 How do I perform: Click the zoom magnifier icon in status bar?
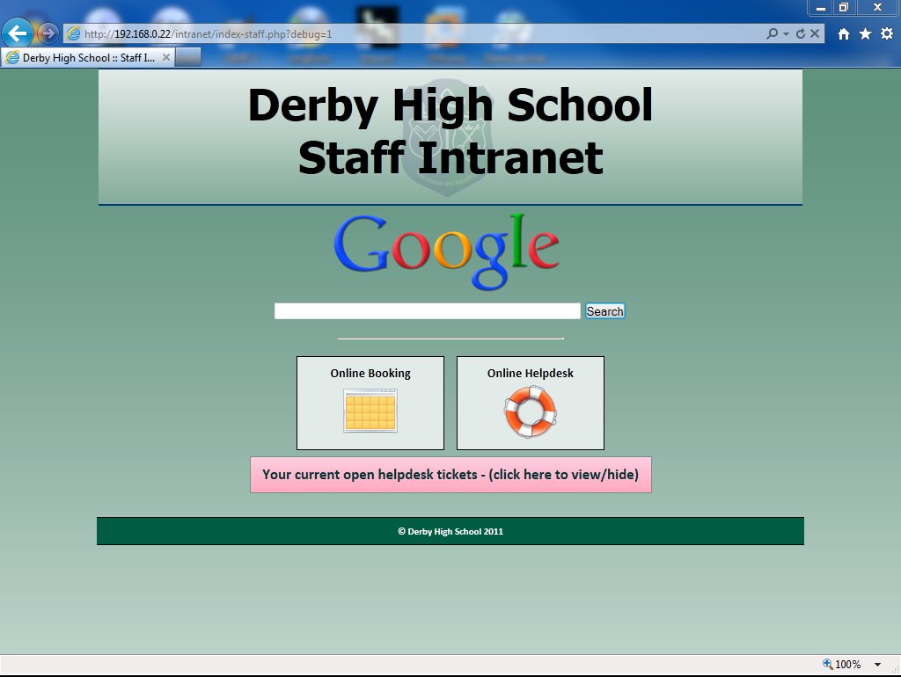point(827,664)
